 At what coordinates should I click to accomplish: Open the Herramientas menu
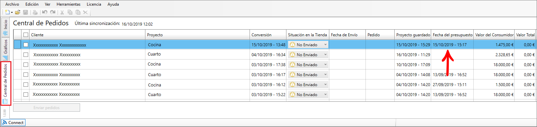pyautogui.click(x=68, y=4)
